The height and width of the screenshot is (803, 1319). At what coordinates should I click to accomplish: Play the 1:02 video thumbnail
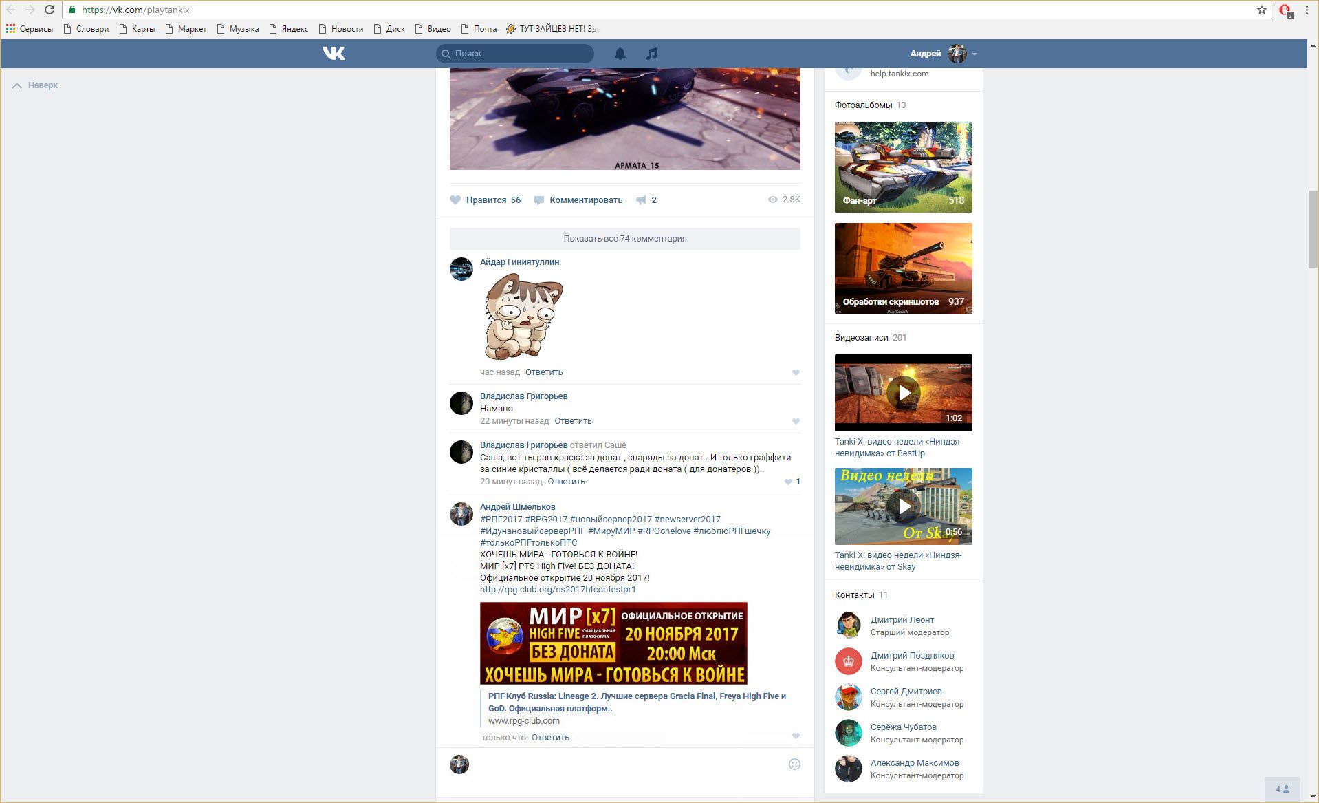tap(903, 392)
